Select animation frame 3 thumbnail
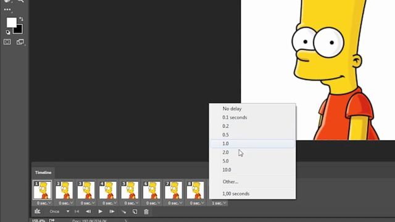The height and width of the screenshot is (222, 395). click(x=86, y=190)
